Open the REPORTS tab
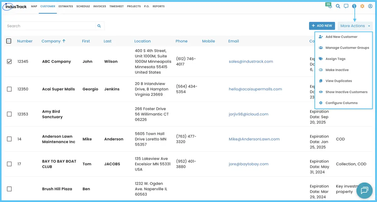This screenshot has width=377, height=202. coord(159,6)
